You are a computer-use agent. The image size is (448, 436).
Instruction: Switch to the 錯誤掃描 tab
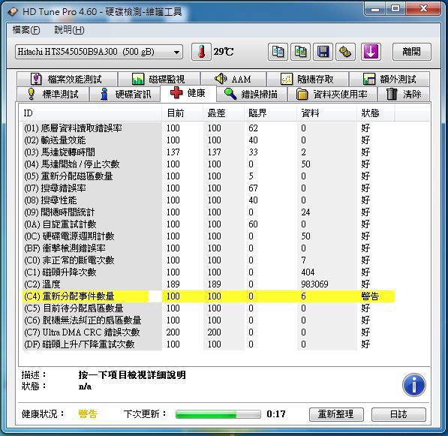[251, 94]
